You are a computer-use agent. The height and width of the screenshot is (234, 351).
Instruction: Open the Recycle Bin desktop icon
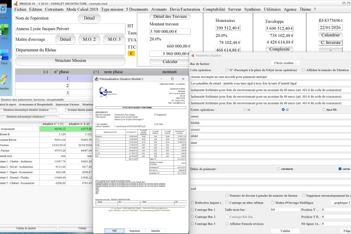pos(4,9)
